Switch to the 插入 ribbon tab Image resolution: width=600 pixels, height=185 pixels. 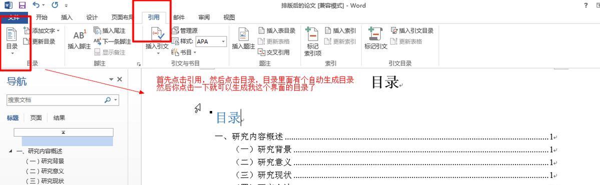point(67,17)
